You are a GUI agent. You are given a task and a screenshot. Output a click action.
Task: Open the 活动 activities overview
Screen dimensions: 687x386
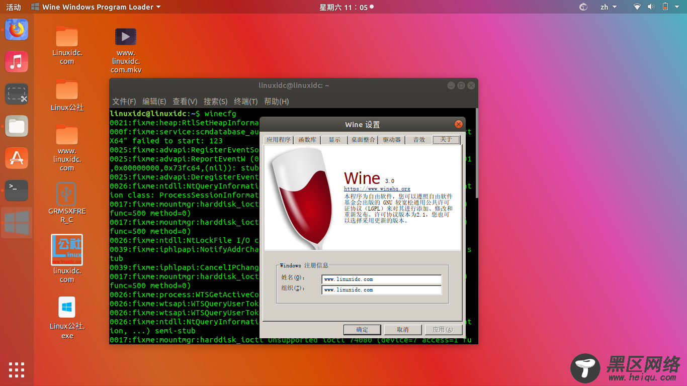14,7
